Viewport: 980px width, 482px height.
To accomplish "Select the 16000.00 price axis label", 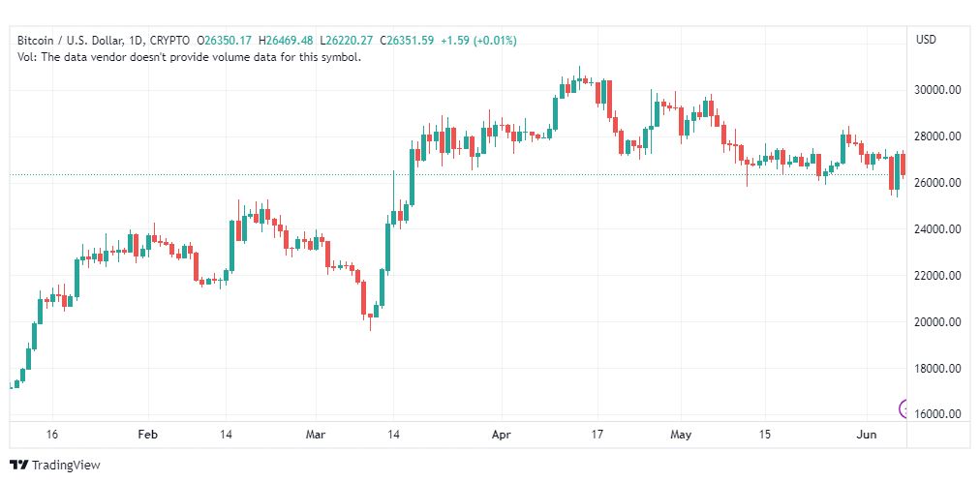I will (x=936, y=414).
